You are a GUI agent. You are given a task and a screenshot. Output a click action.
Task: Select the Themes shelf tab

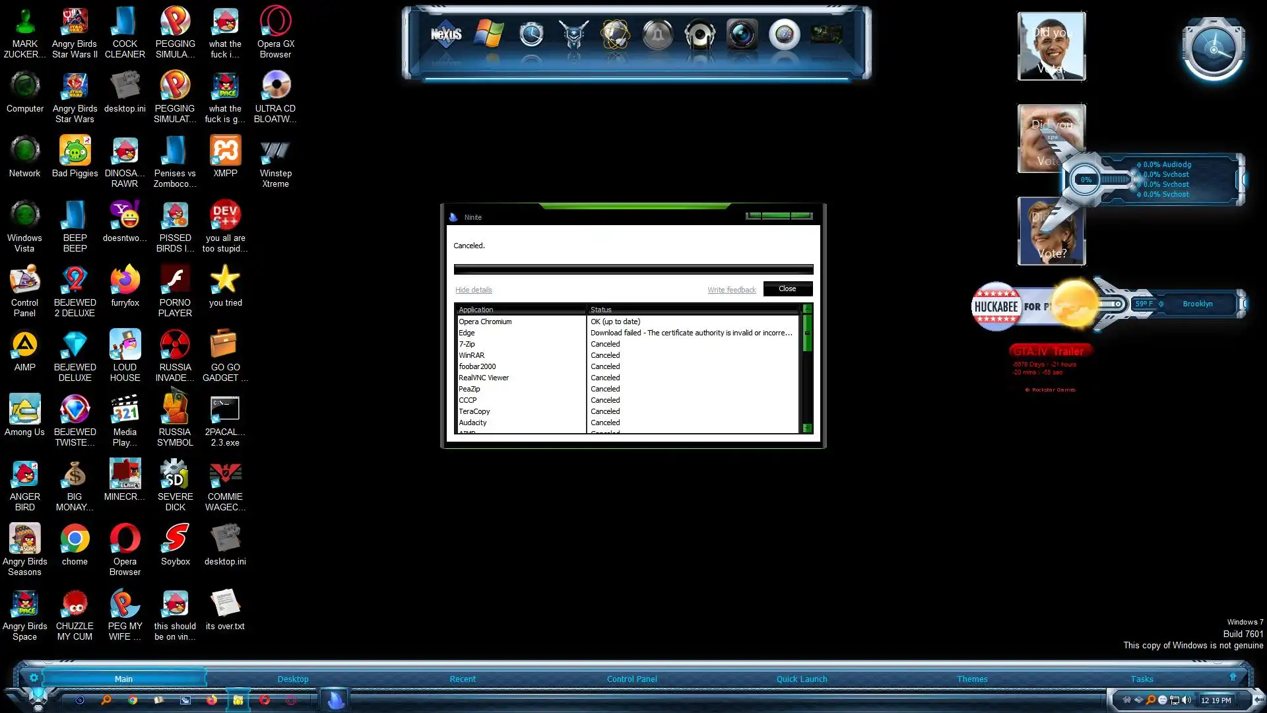click(x=972, y=679)
